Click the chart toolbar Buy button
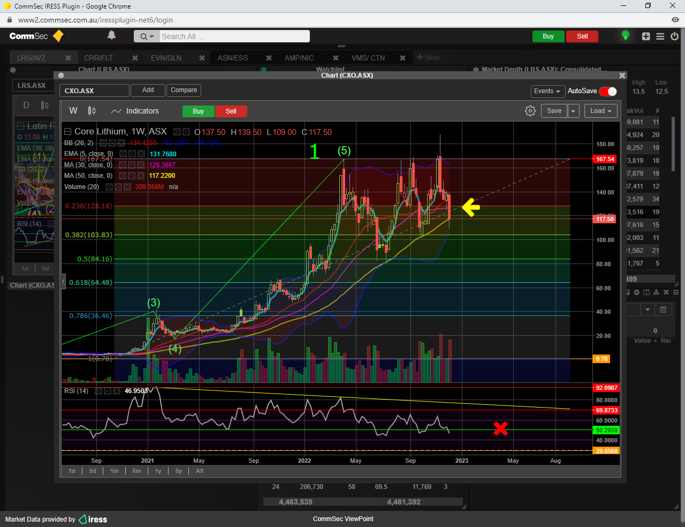This screenshot has height=527, width=685. (199, 111)
